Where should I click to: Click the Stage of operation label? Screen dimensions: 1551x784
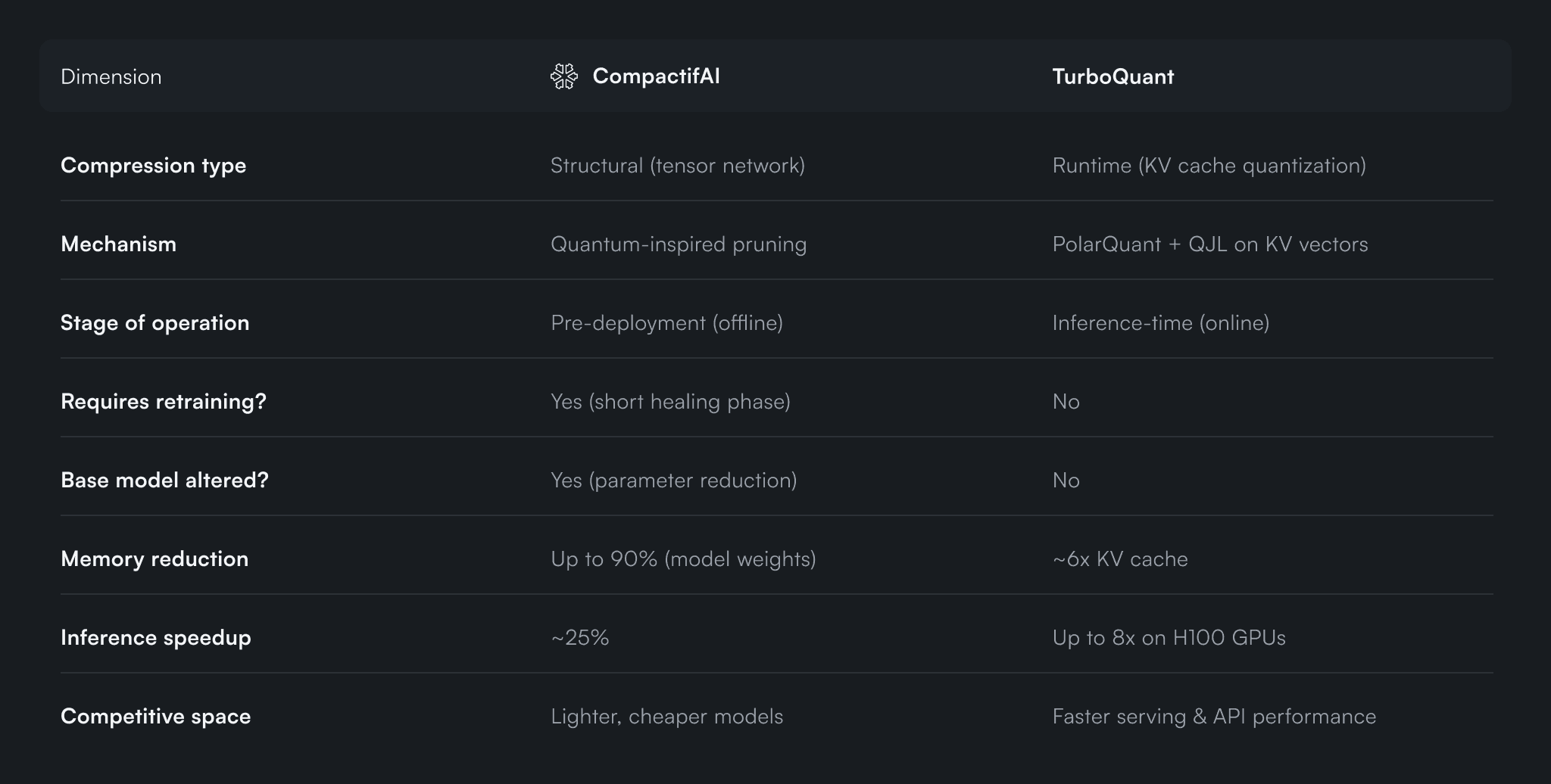pyautogui.click(x=154, y=323)
